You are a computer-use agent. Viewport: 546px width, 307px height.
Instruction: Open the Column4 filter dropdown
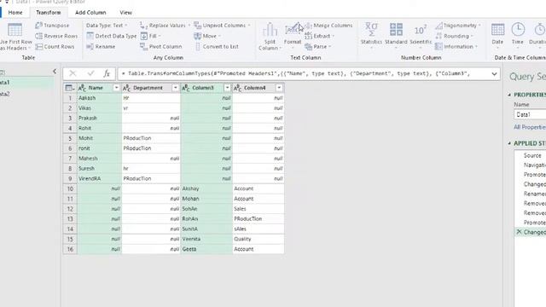[279, 88]
